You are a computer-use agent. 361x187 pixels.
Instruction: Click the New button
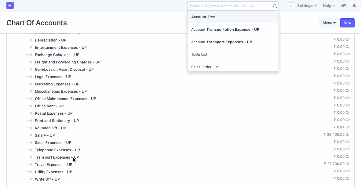click(347, 23)
